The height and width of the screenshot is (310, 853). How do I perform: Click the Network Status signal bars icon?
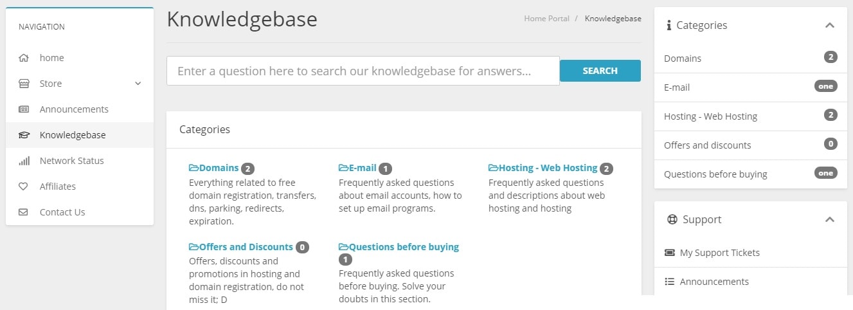click(x=24, y=161)
